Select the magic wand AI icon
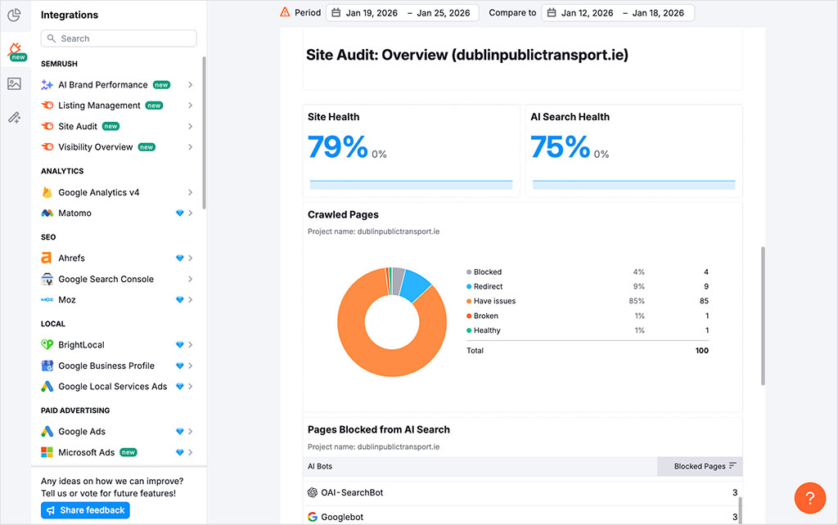838x525 pixels. click(15, 117)
